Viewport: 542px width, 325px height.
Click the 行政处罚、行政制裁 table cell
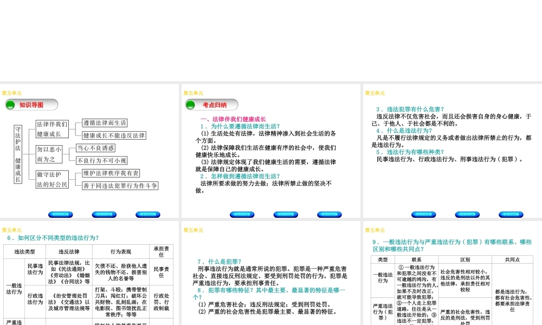point(161,302)
